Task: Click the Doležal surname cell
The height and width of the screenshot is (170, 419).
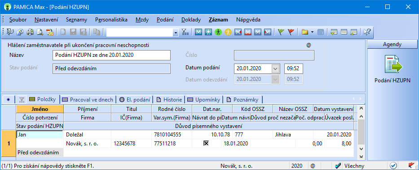Action: pyautogui.click(x=88, y=135)
